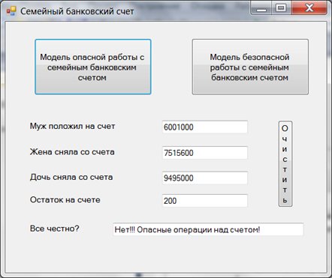Click the label 'Дочь сняла со счета'
The width and height of the screenshot is (332, 278).
(x=71, y=177)
